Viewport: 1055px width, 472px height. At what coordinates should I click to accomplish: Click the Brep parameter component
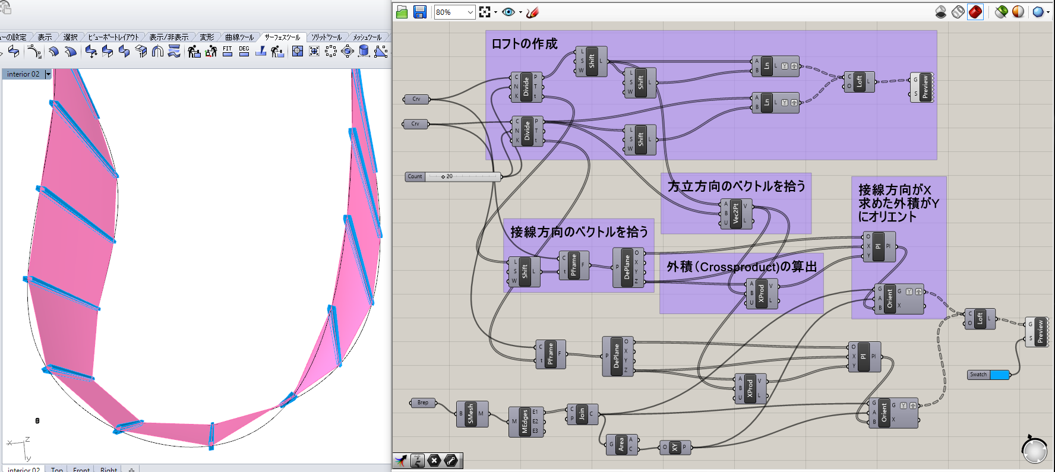(423, 403)
